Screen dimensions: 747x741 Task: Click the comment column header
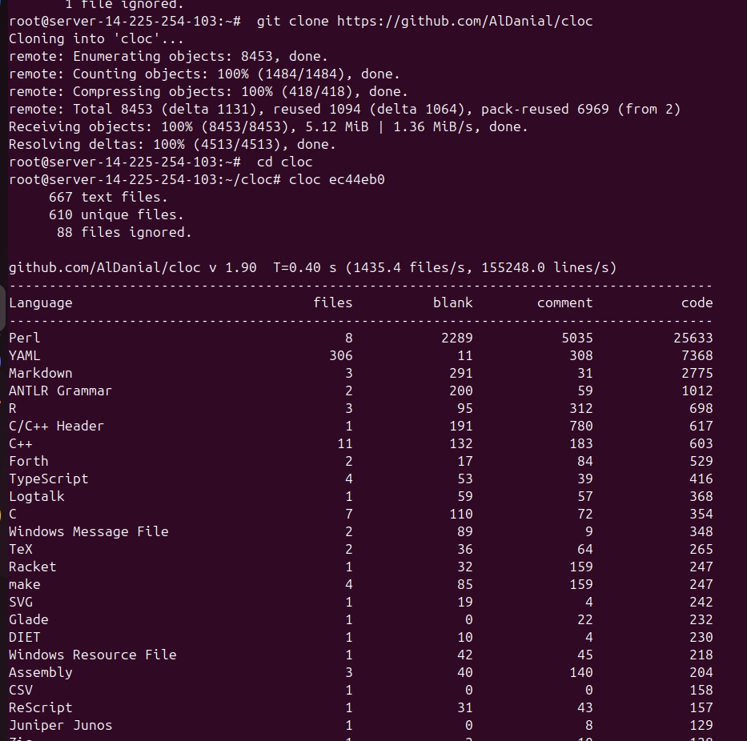pyautogui.click(x=564, y=302)
